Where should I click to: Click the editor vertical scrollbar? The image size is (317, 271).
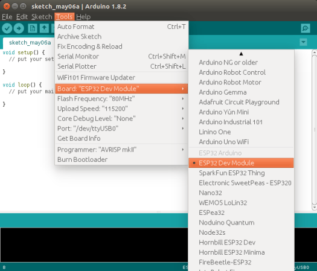315,129
